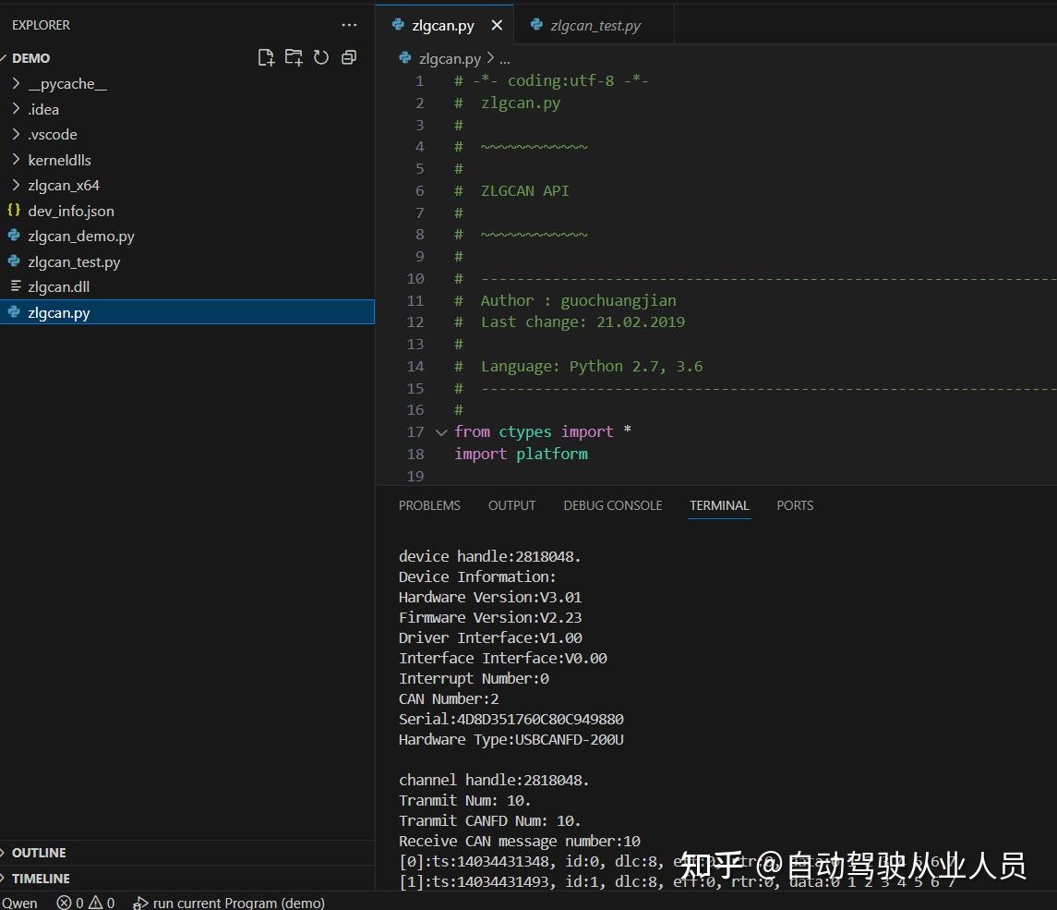Open the Views and More Actions menu
Image resolution: width=1057 pixels, height=910 pixels.
coord(349,25)
